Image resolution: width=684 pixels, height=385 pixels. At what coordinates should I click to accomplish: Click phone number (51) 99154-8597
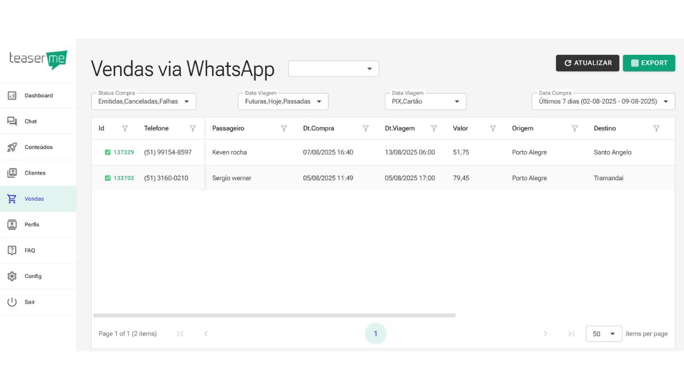point(168,152)
